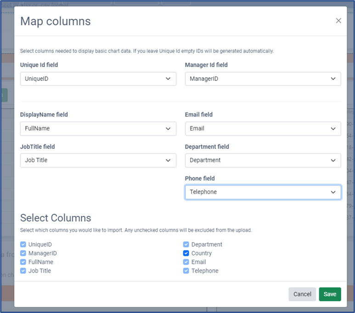Image resolution: width=355 pixels, height=313 pixels.
Task: Expand the Phone field Telephone dropdown
Action: tap(263, 192)
